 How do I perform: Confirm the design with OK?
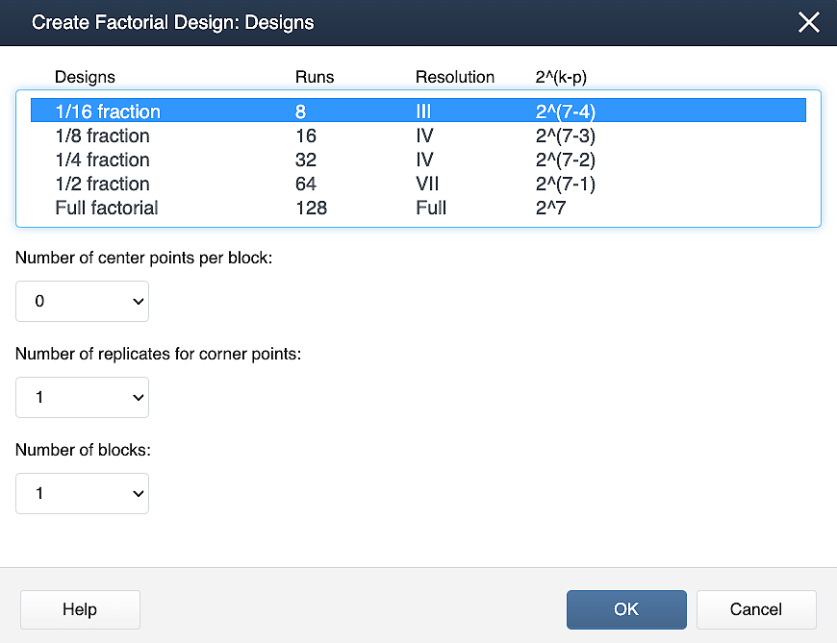pos(626,609)
